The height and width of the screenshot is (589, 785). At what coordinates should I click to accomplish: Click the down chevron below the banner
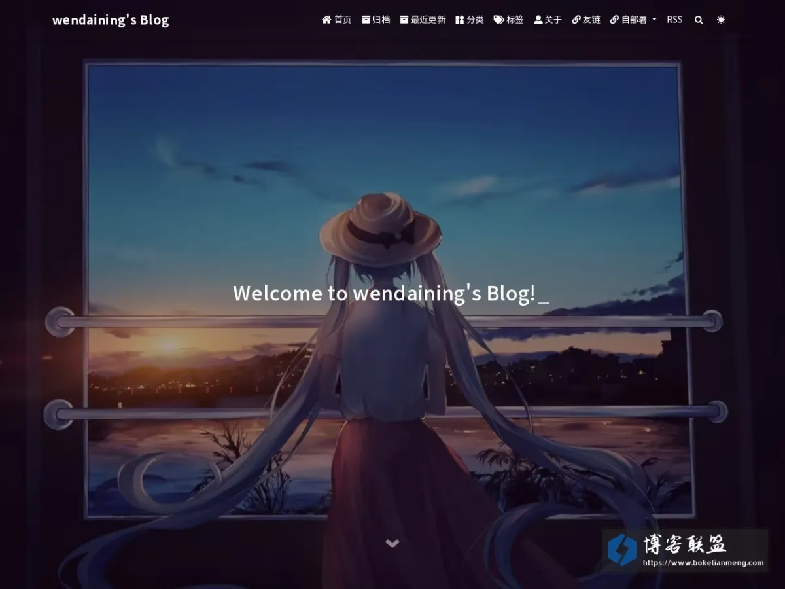pyautogui.click(x=392, y=543)
